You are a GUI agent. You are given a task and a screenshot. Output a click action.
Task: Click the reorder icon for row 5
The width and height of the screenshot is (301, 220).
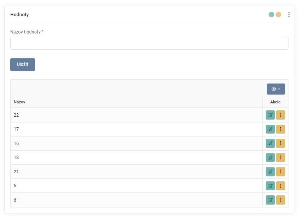point(280,186)
